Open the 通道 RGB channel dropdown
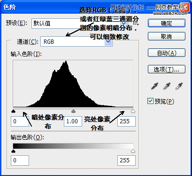 click(77, 41)
